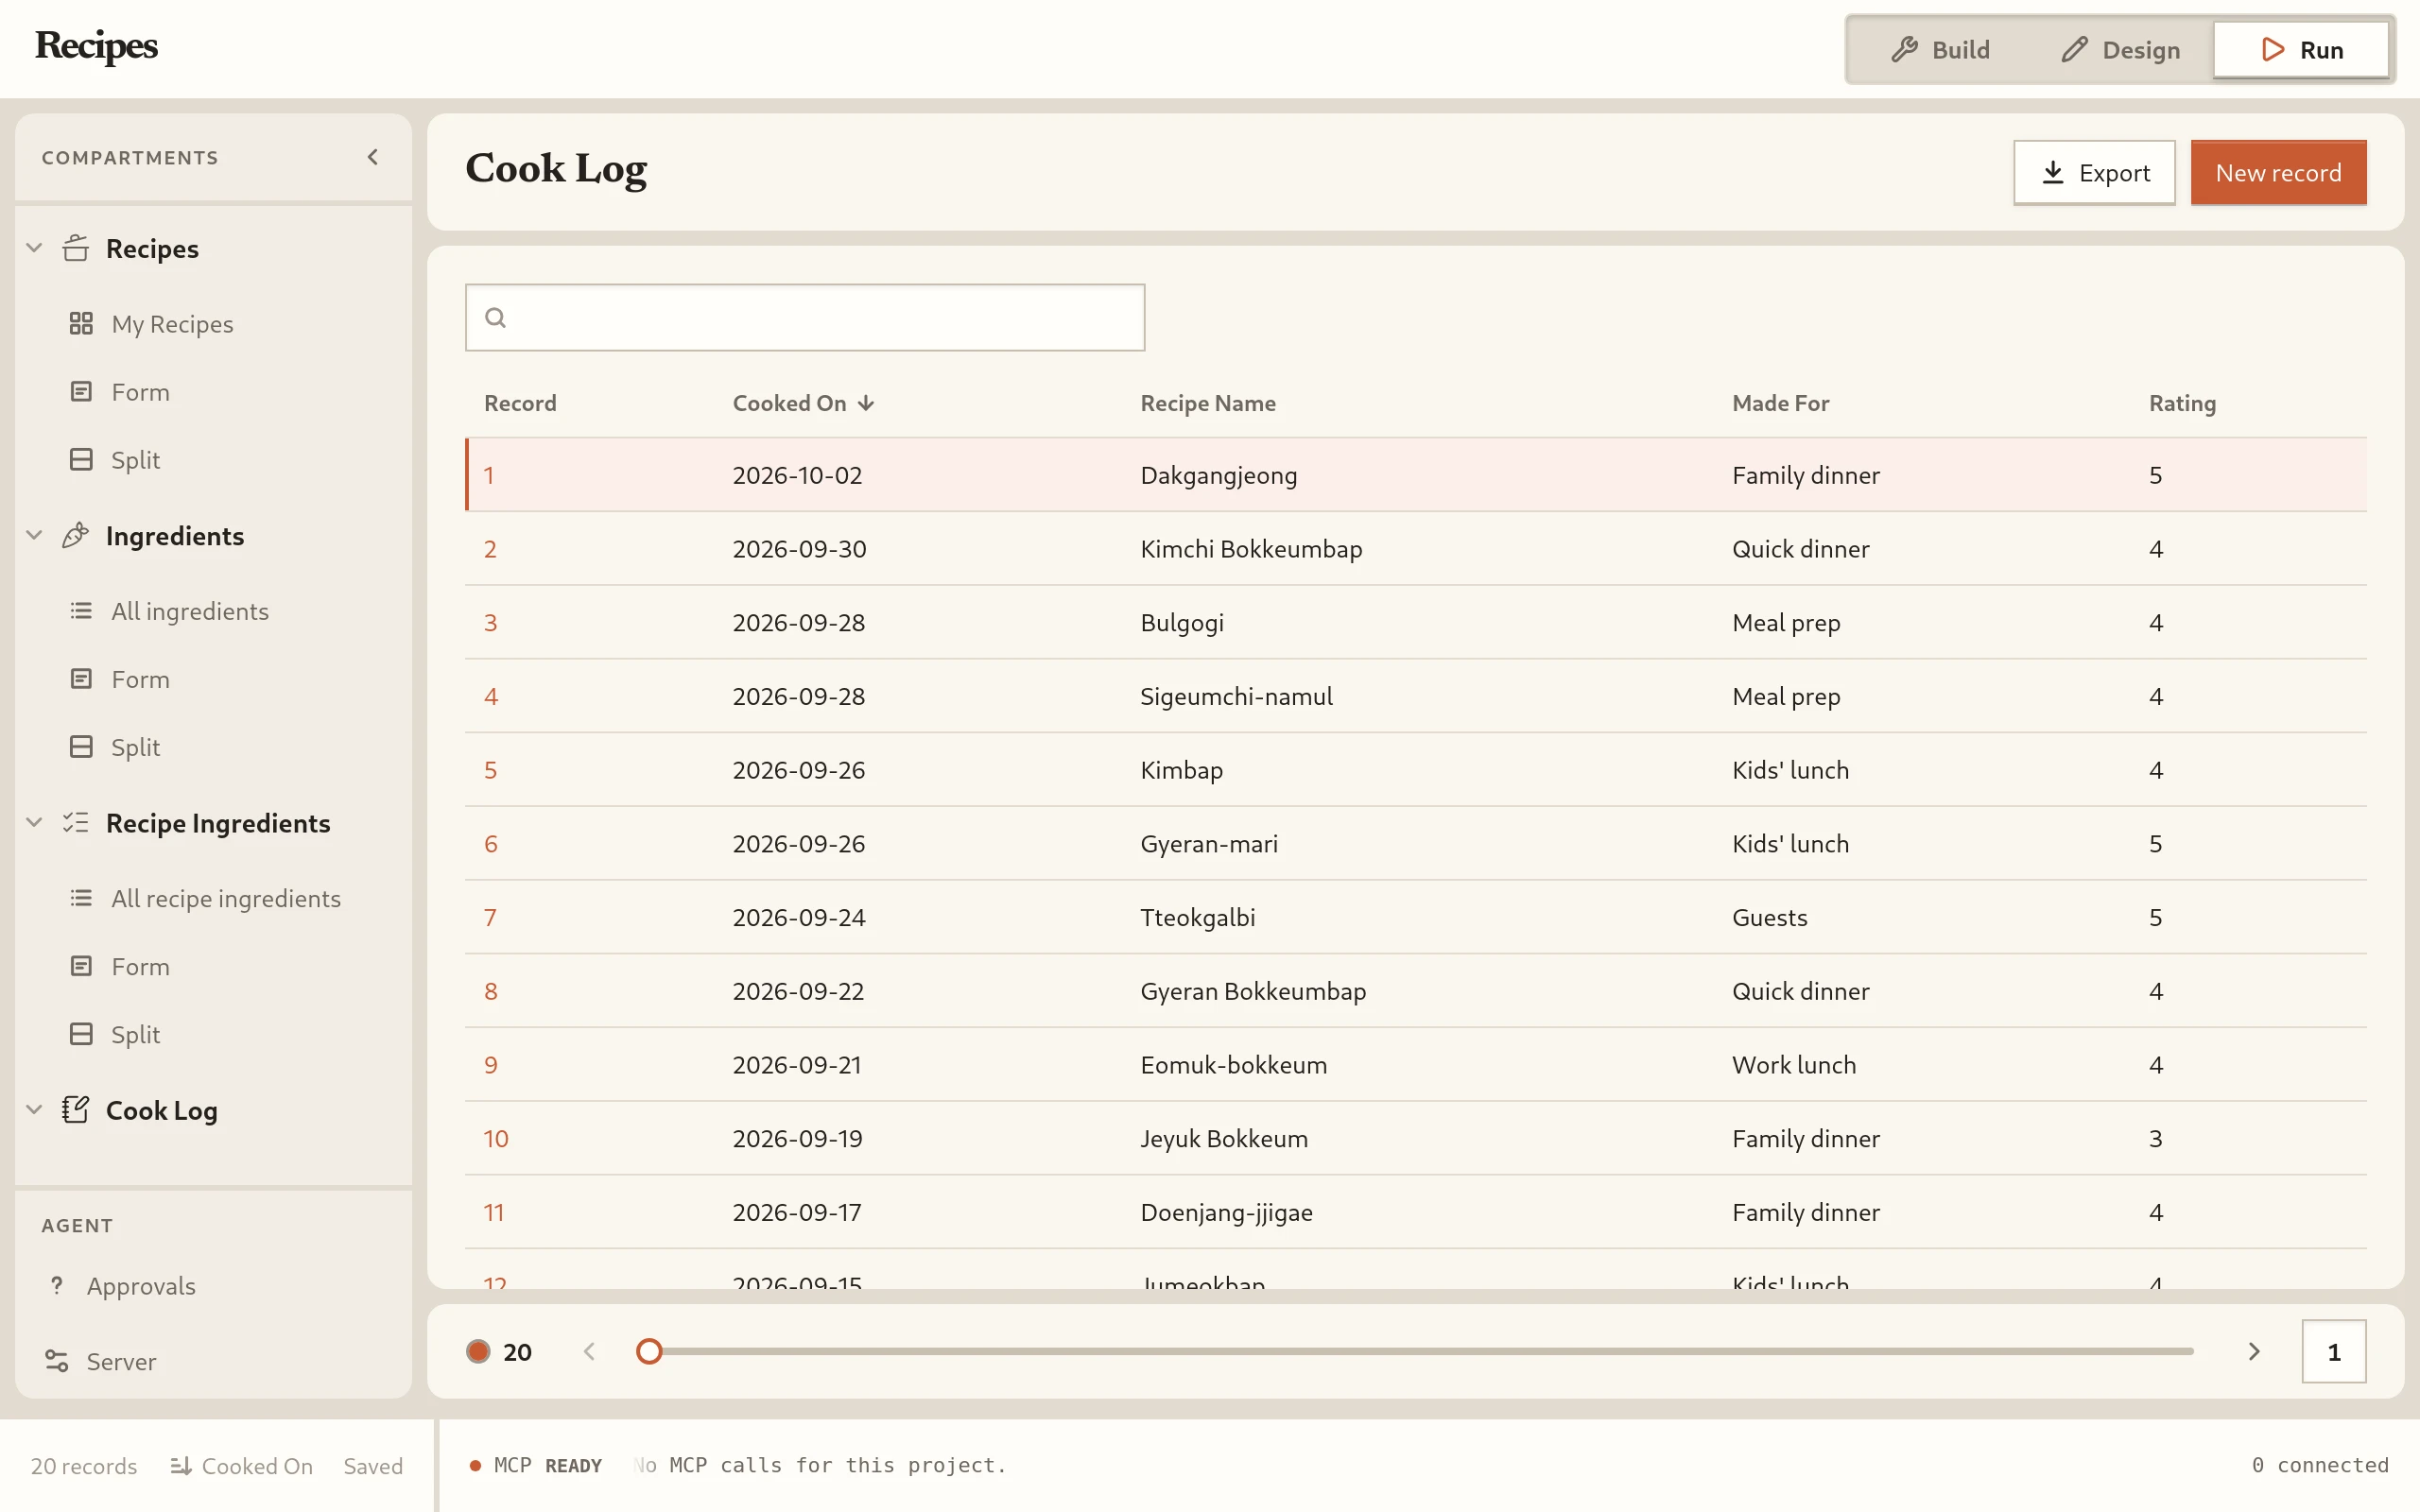Click the 20 page size indicator

(500, 1352)
